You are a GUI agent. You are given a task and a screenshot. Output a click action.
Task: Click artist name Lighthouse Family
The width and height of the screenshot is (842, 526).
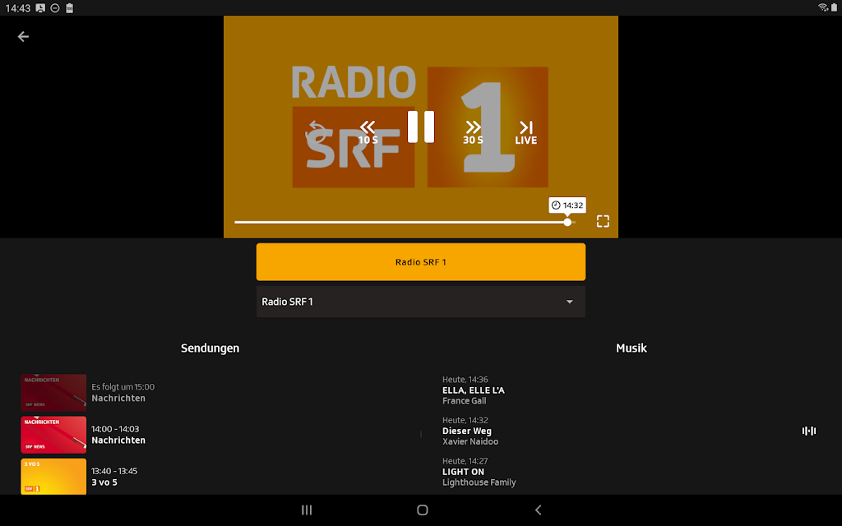click(x=479, y=482)
